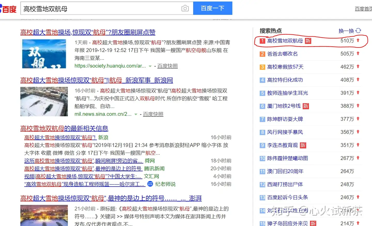Screen dimensions: 372x226
Task: Open the society.huanqiu.com URL link
Action: (x=110, y=66)
